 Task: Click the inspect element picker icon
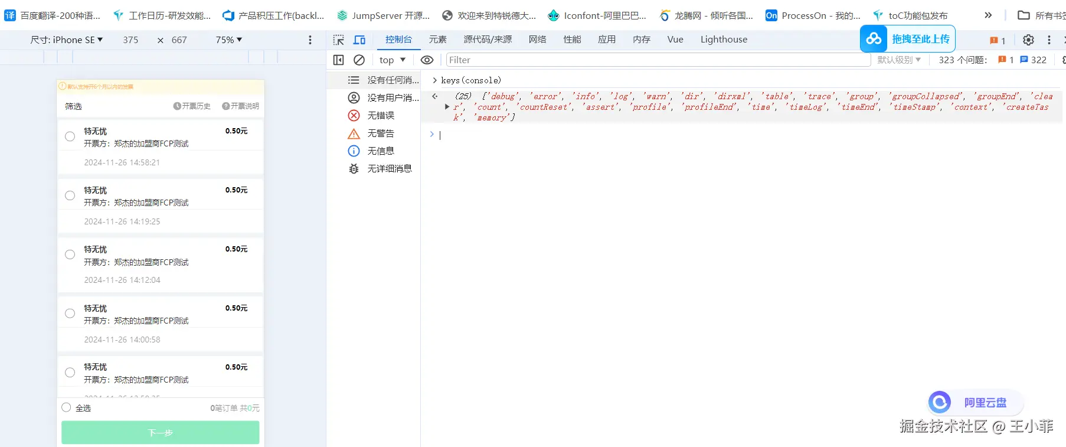(x=338, y=40)
